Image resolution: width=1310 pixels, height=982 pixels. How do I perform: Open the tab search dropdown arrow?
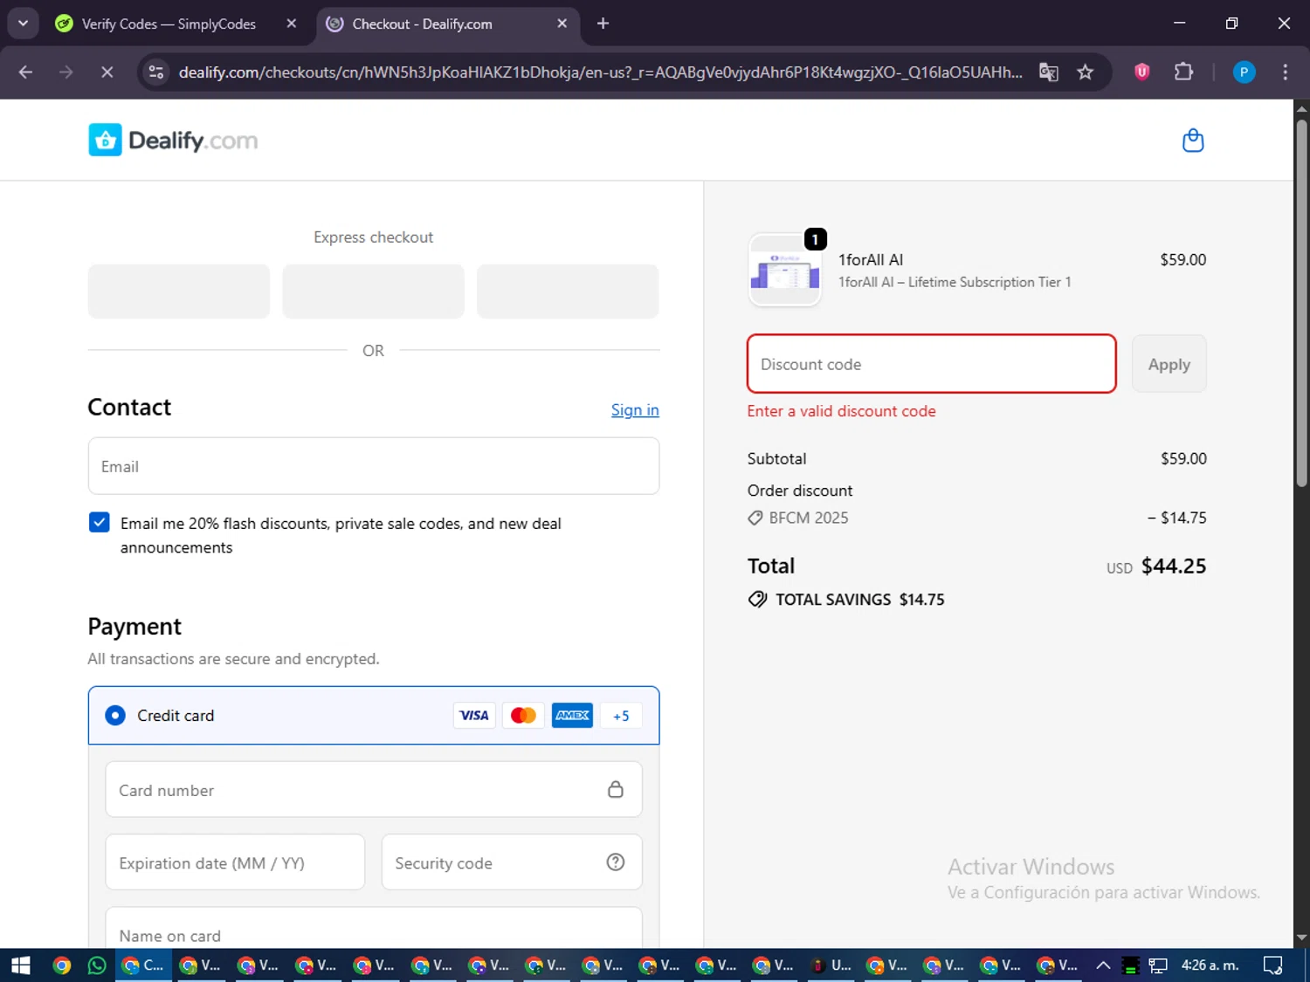click(24, 24)
